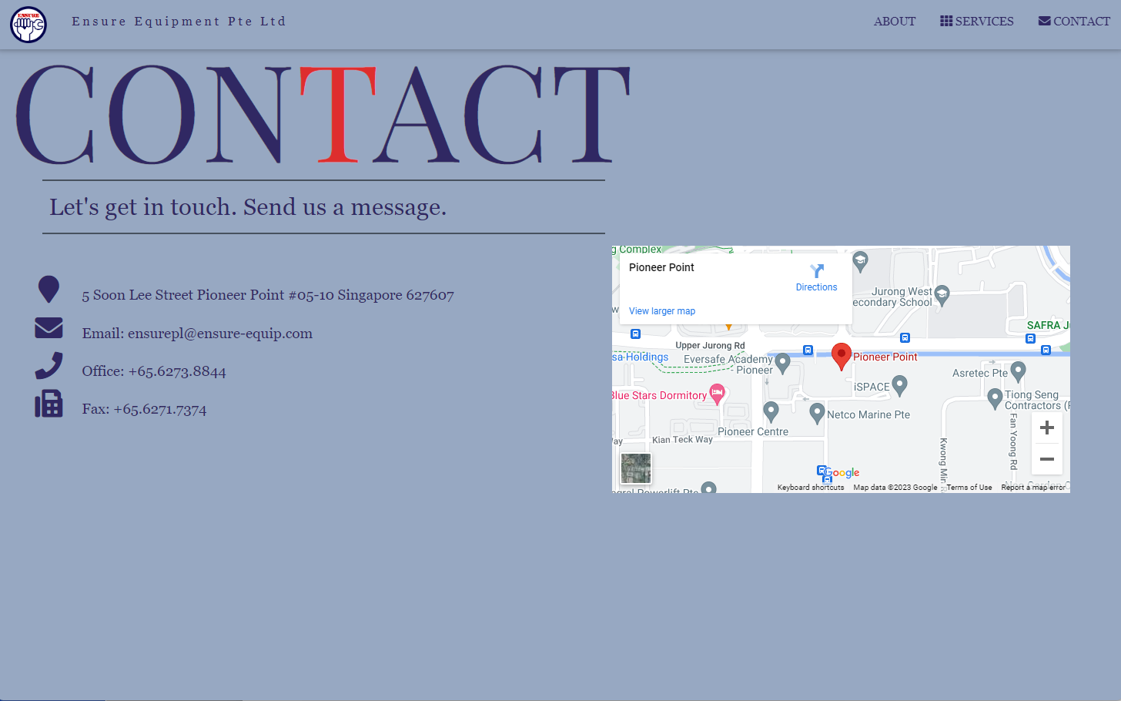1121x701 pixels.
Task: Click the red Pioneer Point marker on map
Action: point(841,356)
